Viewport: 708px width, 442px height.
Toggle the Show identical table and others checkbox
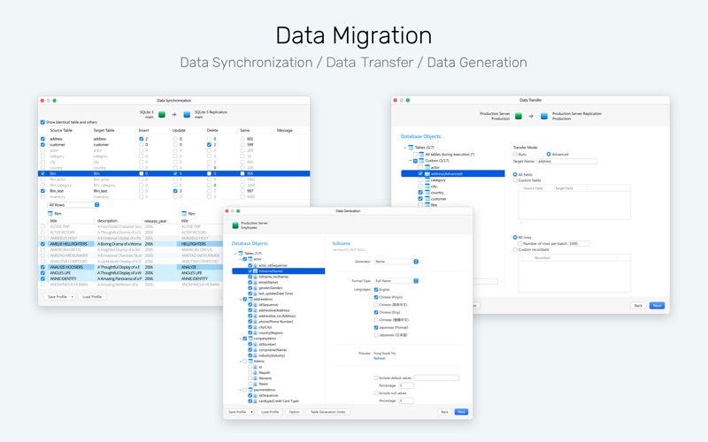[x=42, y=122]
